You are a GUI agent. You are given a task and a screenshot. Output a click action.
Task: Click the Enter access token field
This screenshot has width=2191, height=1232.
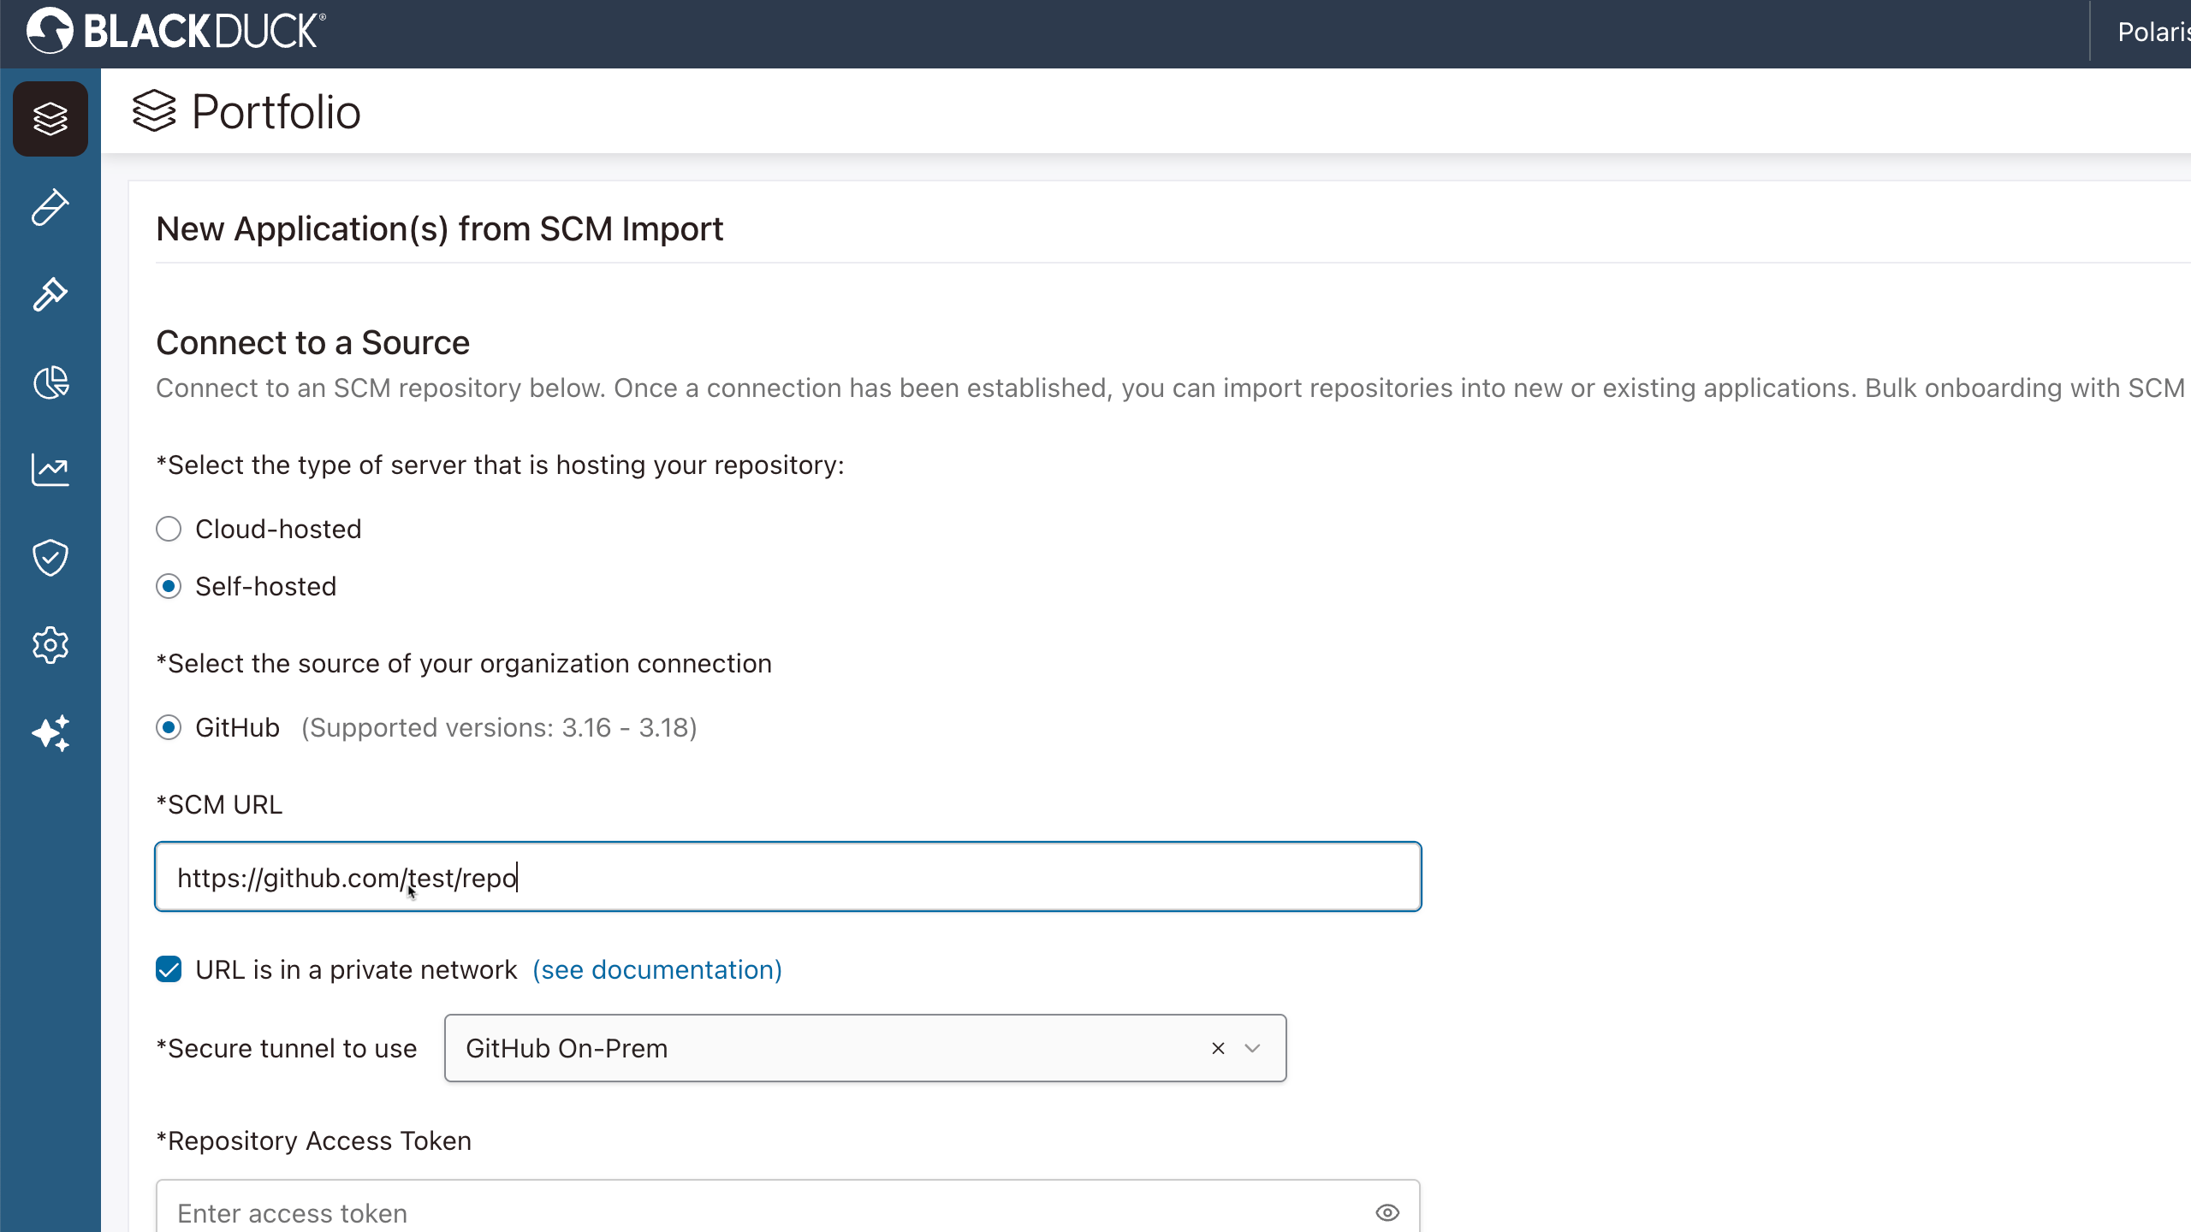coord(788,1206)
